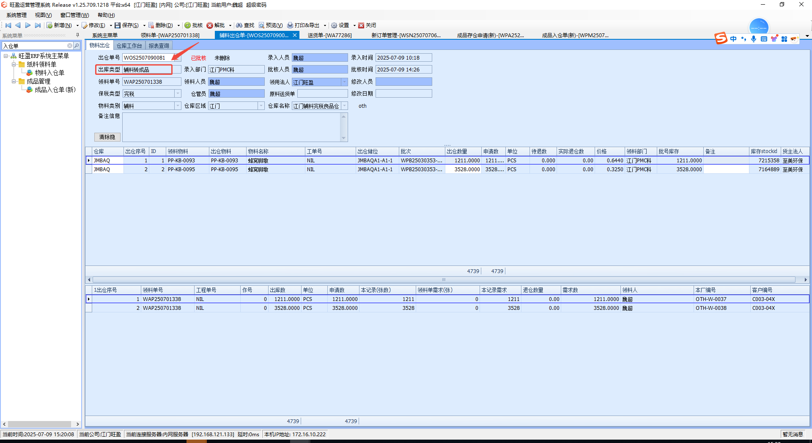Click the 关闭 close toolbar button
The height and width of the screenshot is (443, 812).
367,25
